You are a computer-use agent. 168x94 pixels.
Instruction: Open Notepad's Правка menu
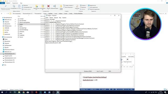[51, 17]
